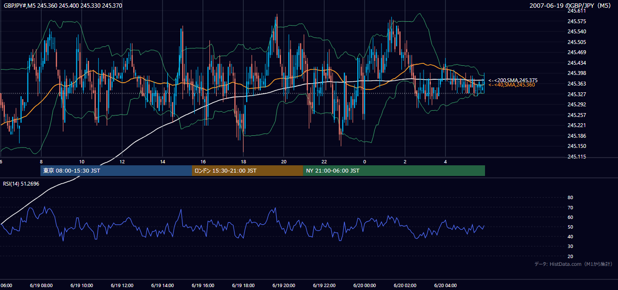
Task: Click the 245.505 price axis value
Action: pos(576,42)
